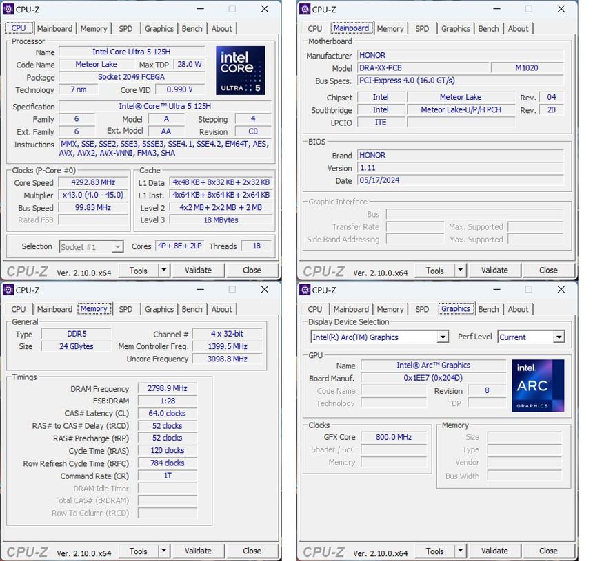Click the CPU-Z logo in the Mainboard window
Screen dimensions: 593x561
coord(323,270)
